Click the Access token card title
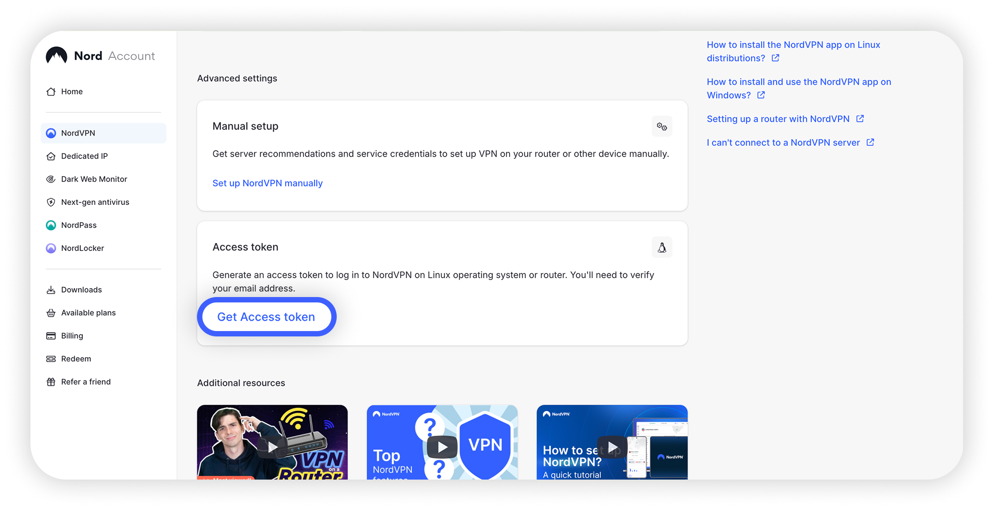This screenshot has width=994, height=510. coord(245,247)
